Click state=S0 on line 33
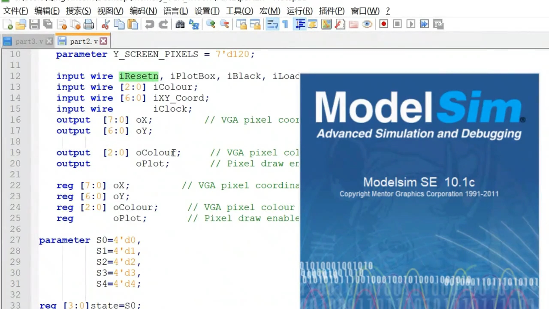549x309 pixels. tap(113, 305)
